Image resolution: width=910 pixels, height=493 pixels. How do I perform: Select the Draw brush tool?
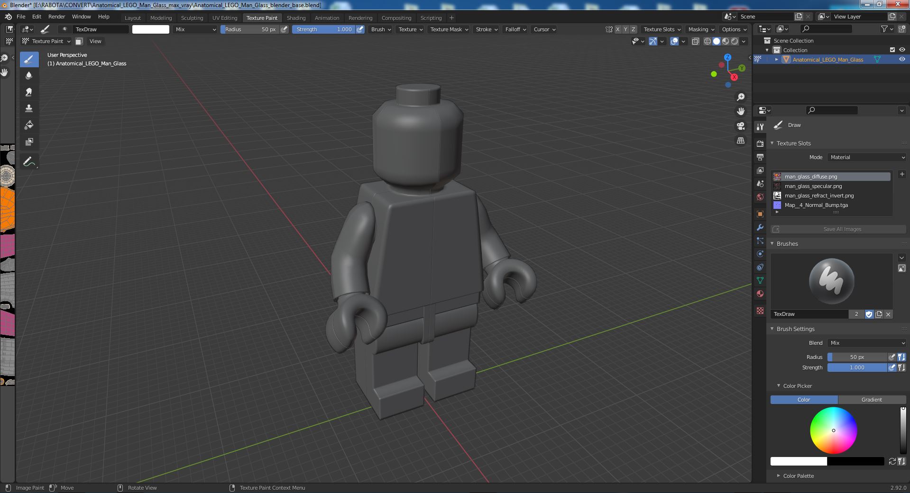point(29,59)
